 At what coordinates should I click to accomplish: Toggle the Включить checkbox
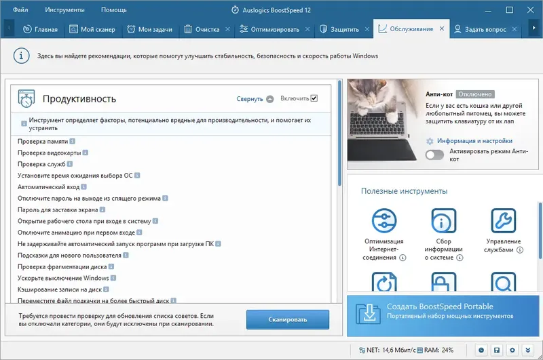314,98
